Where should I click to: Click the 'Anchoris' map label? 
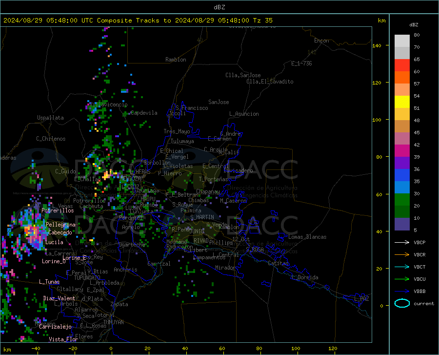(x=125, y=270)
